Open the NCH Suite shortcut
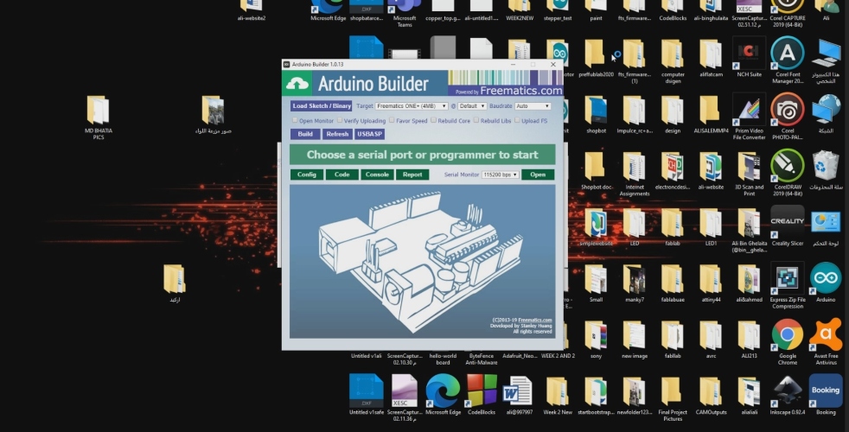The height and width of the screenshot is (432, 849). [749, 53]
